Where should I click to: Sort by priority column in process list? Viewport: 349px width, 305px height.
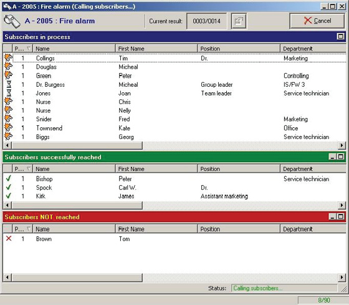tap(22, 49)
